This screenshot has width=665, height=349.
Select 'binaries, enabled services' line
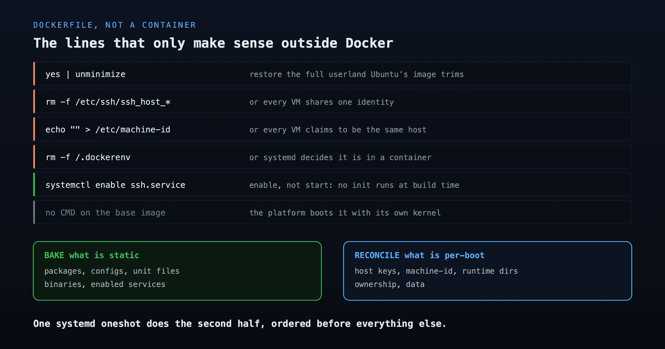[x=105, y=284]
